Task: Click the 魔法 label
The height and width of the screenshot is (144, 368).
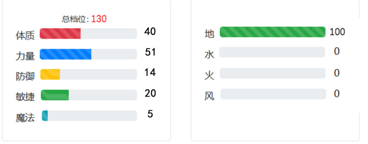Action: [25, 117]
